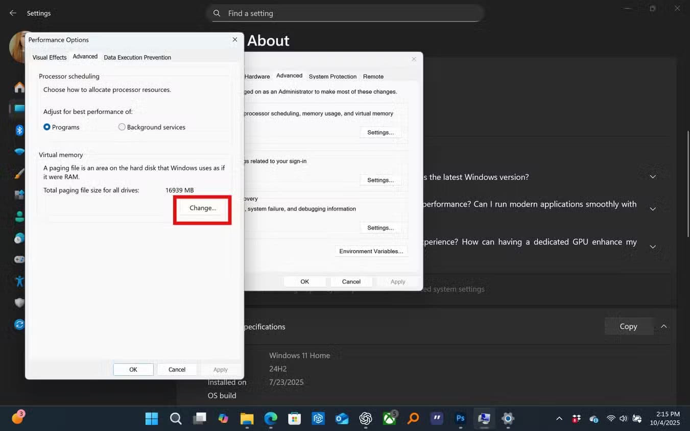Open Windows Update icon in sidebar
The height and width of the screenshot is (431, 690).
pos(19,324)
